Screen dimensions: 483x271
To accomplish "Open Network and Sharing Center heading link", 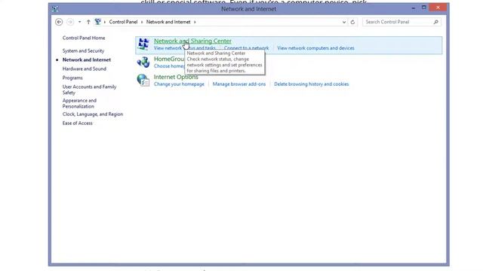I will coord(192,41).
